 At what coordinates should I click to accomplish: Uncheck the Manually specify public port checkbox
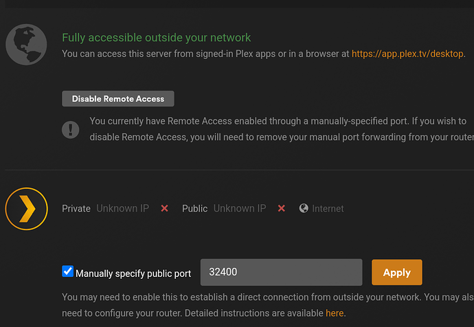click(x=67, y=271)
